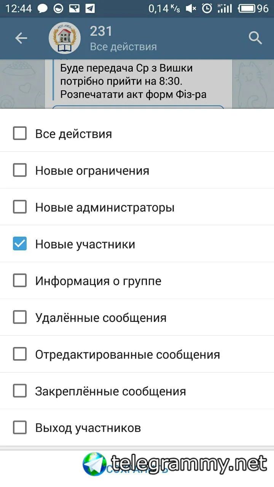Screen dimensions: 274x487
Task: Tap the picture notification icon
Action: (74, 8)
